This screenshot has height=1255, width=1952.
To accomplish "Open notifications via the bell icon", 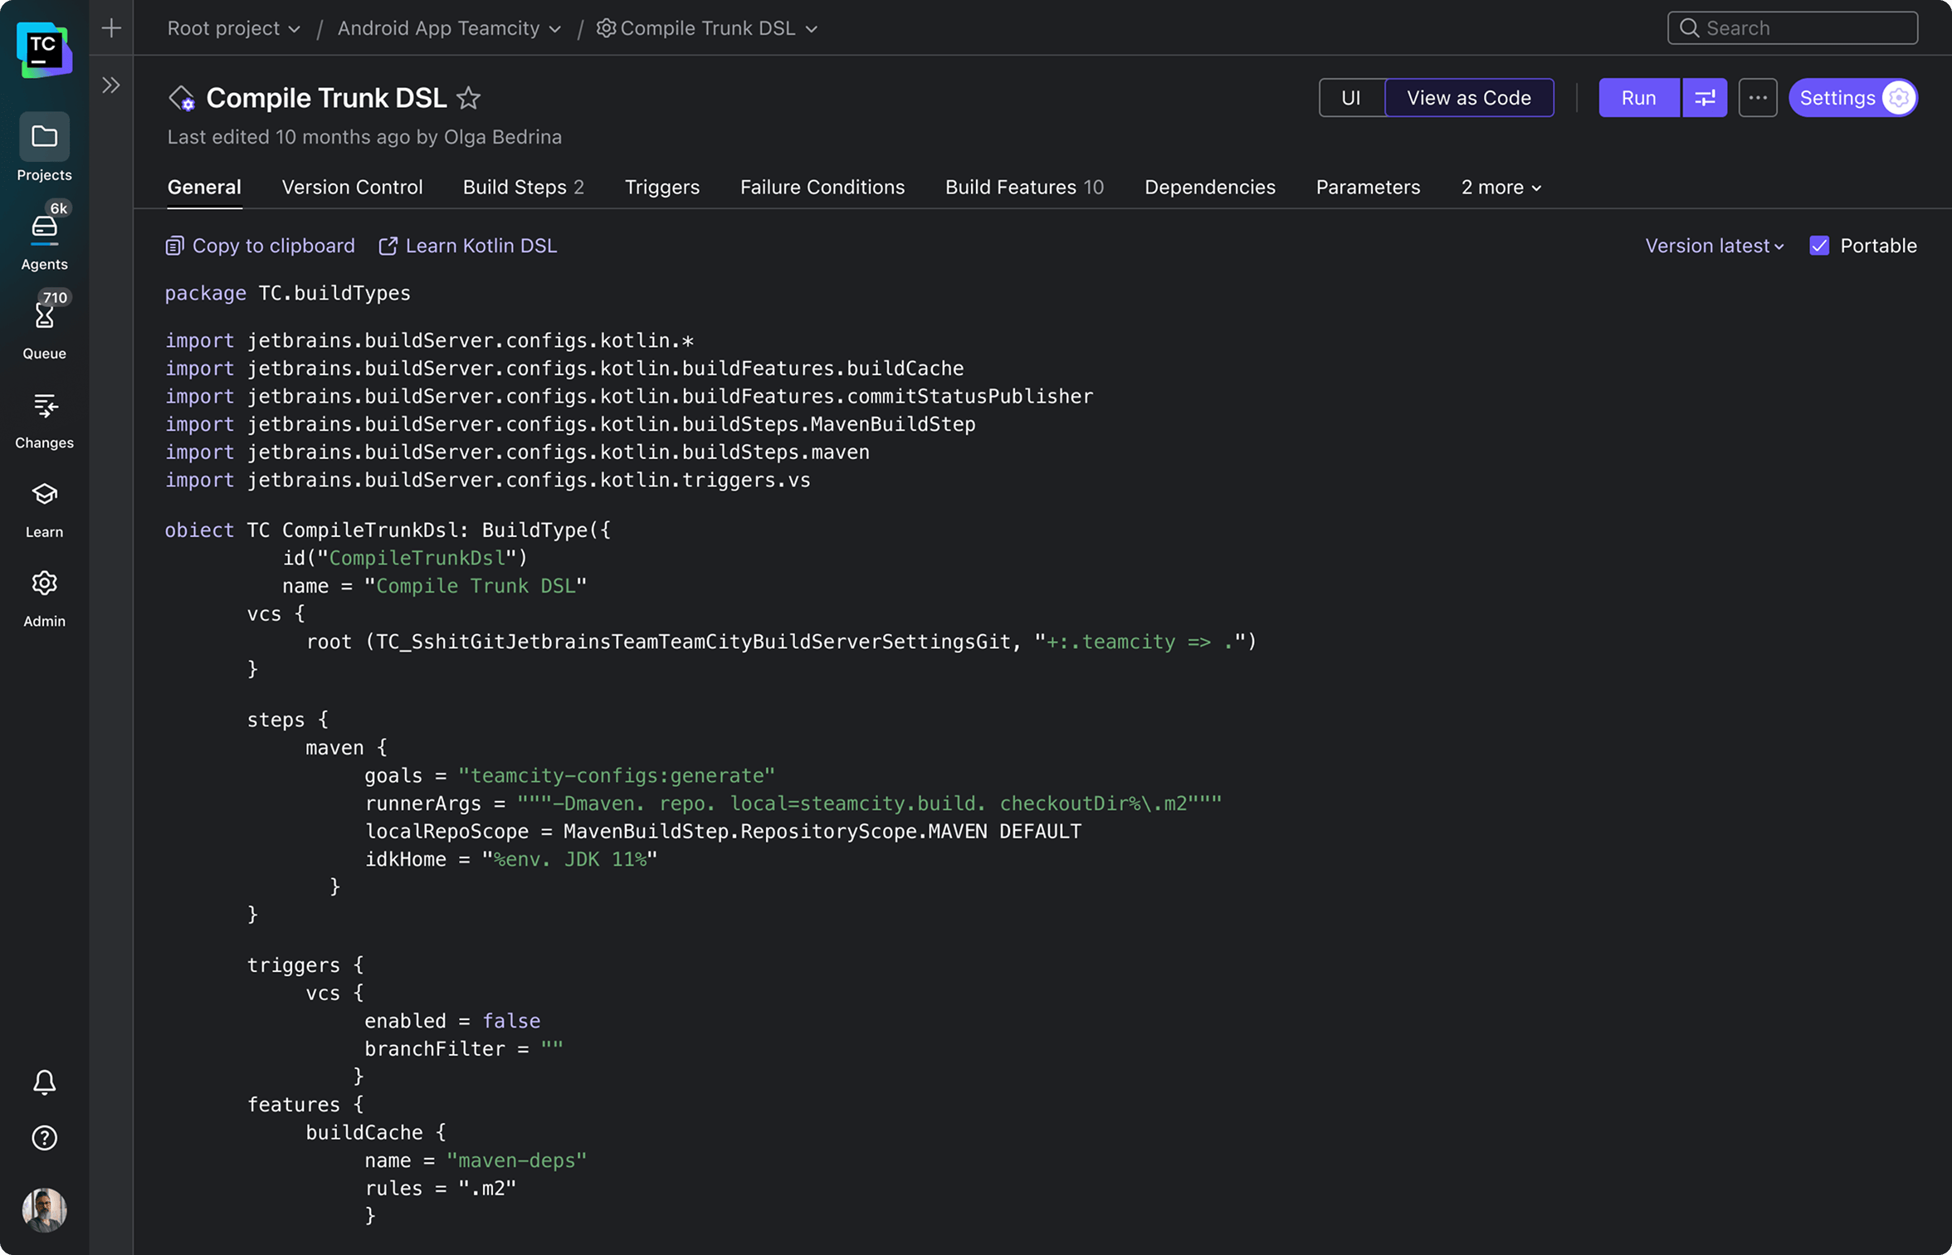I will click(44, 1082).
